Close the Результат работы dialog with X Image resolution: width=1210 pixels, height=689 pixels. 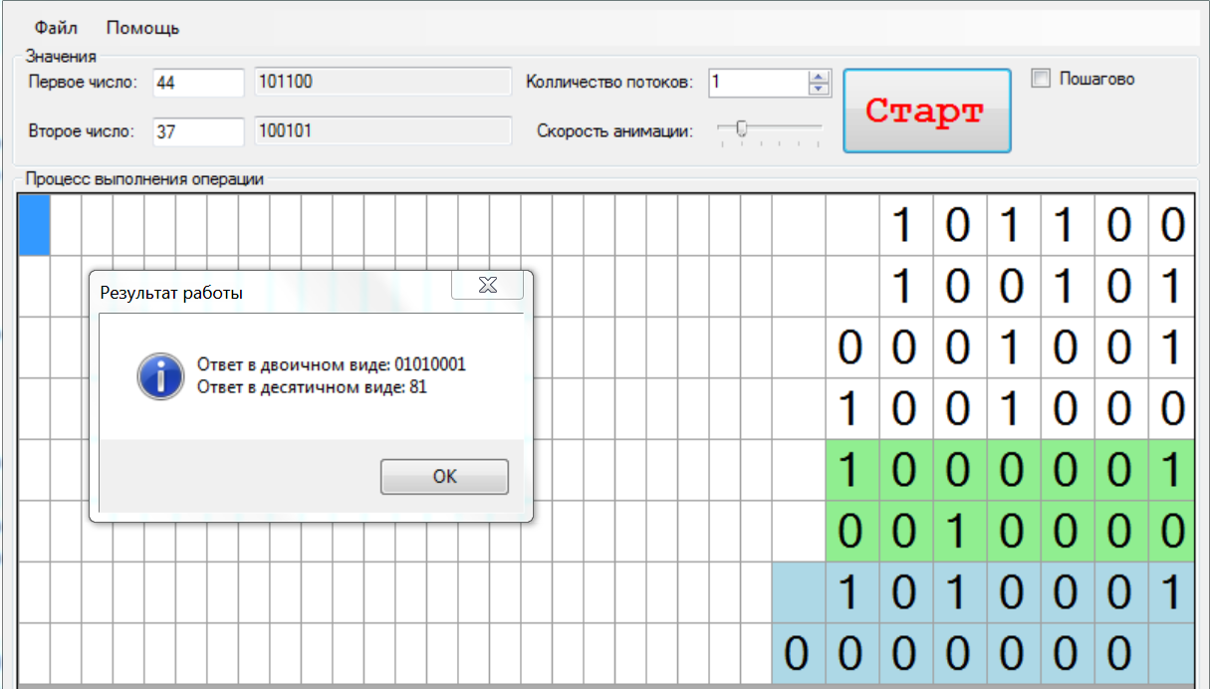tap(488, 285)
